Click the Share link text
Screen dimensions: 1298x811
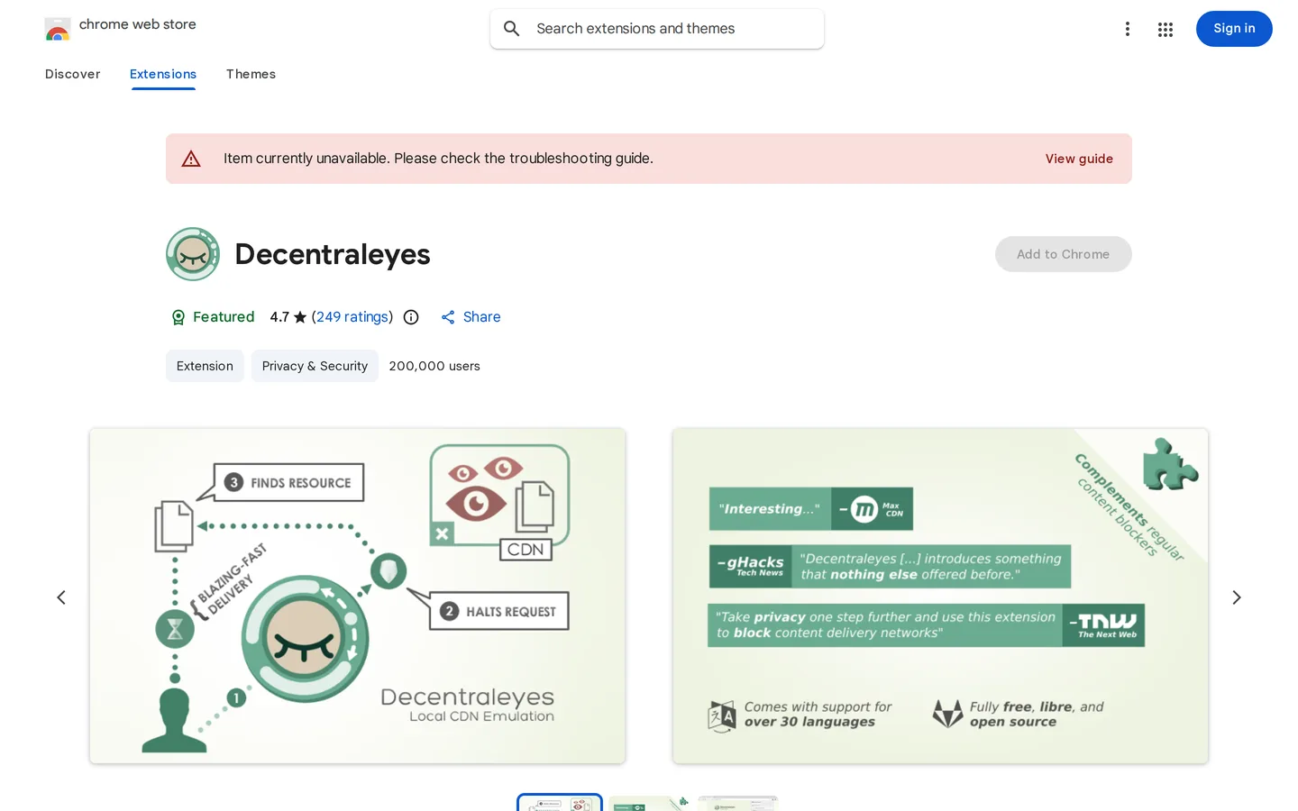pos(481,317)
